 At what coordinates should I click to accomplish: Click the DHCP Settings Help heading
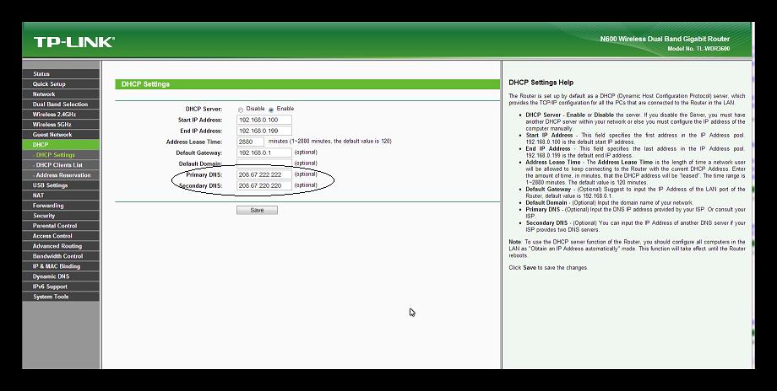point(541,83)
